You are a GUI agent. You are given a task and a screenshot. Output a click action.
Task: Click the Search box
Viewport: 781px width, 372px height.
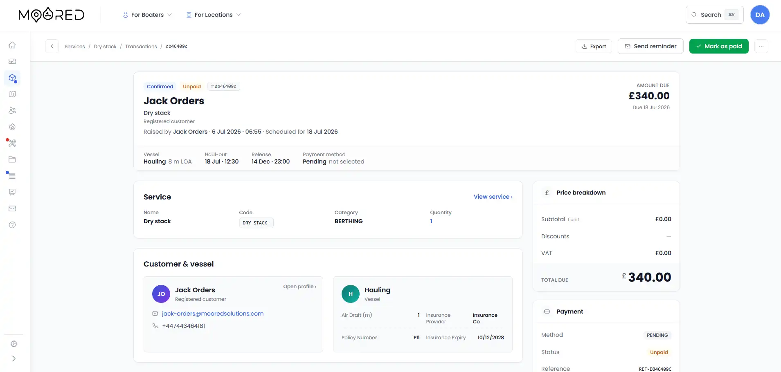coord(714,15)
